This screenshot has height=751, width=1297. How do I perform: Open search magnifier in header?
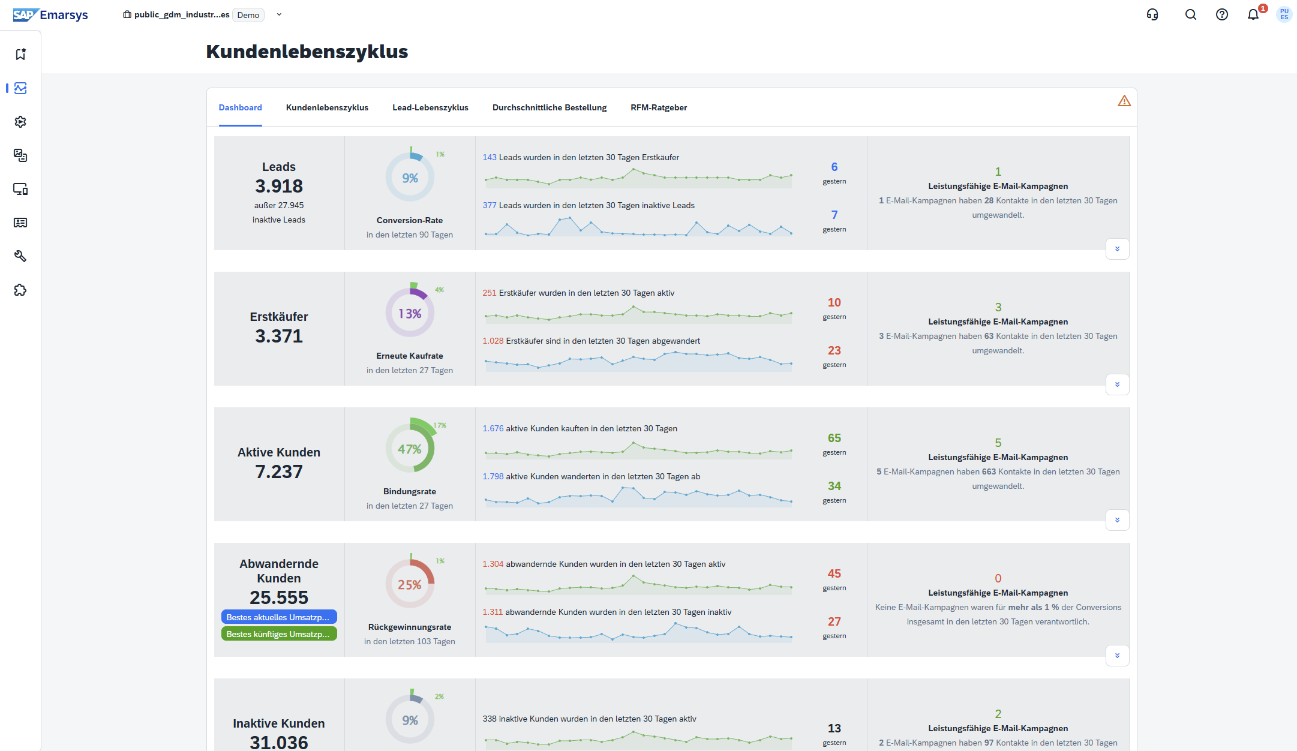[x=1191, y=14]
